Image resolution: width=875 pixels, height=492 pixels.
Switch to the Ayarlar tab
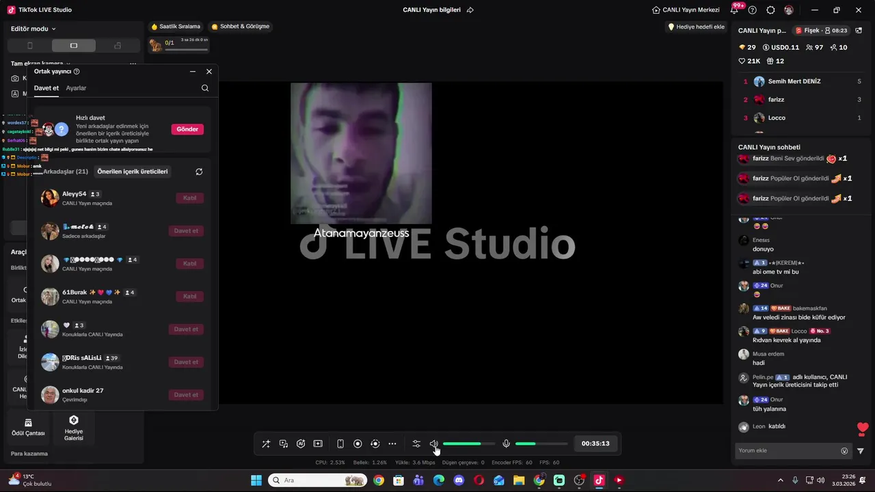[76, 88]
